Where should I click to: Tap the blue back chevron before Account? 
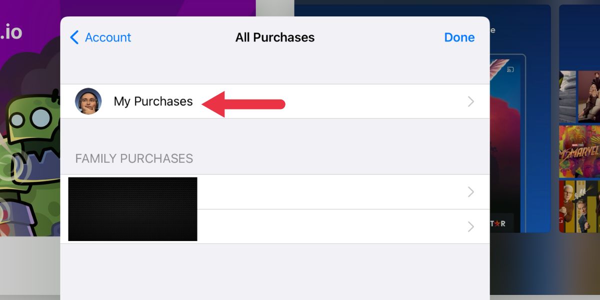(73, 37)
